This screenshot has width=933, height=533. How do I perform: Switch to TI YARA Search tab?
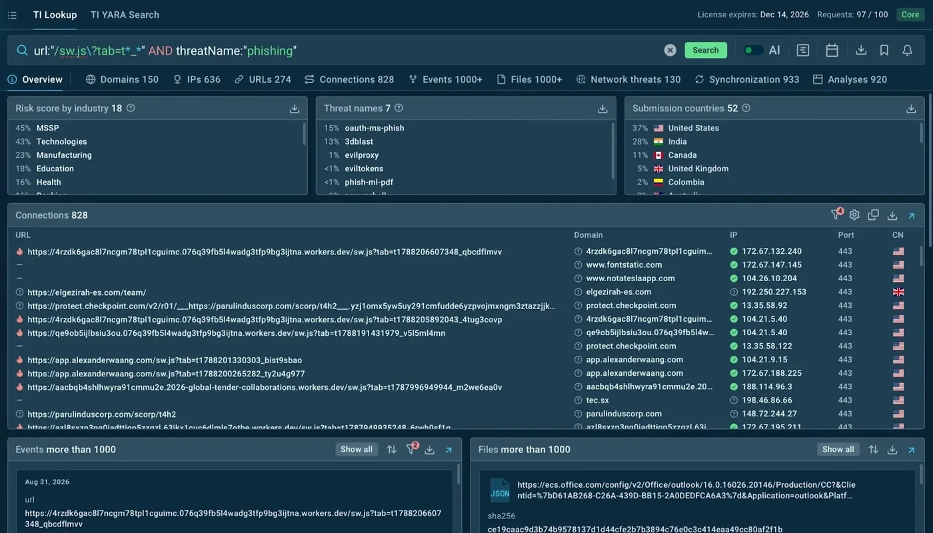pyautogui.click(x=125, y=15)
